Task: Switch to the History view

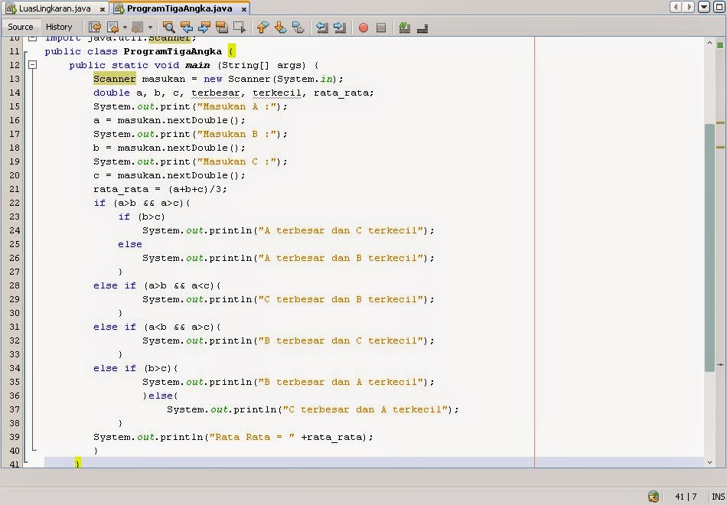Action: click(59, 26)
